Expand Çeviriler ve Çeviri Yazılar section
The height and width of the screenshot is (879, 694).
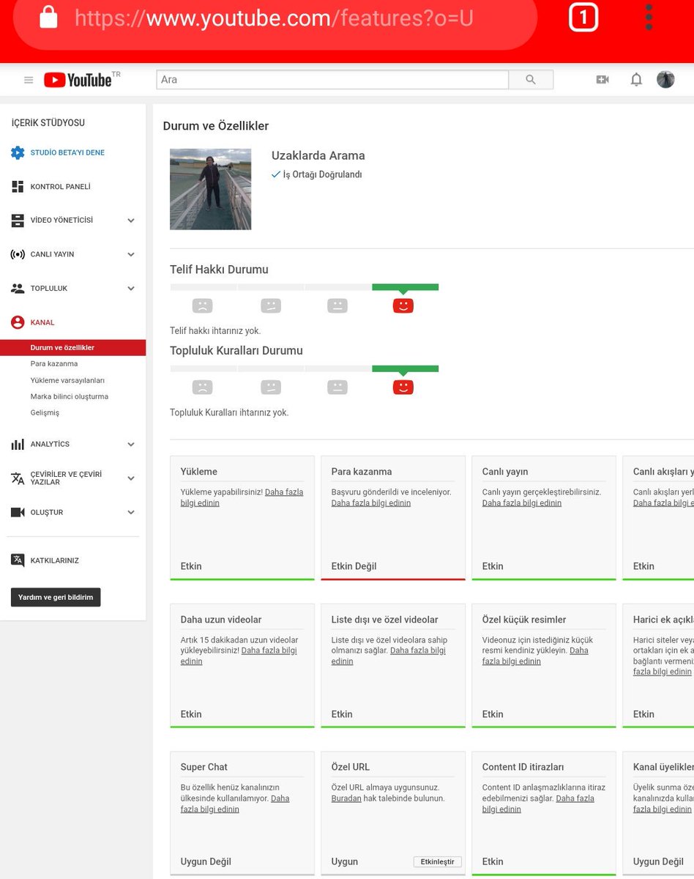tap(131, 478)
